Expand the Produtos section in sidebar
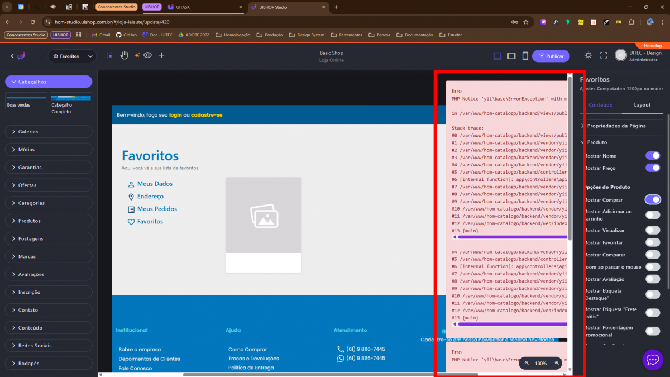670x377 pixels. click(x=49, y=221)
